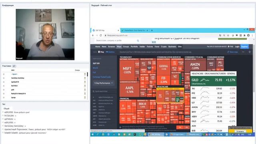Select Exchange Traded Funds map
Image resolution: width=256 pixels, height=144 pixels.
pos(102,77)
